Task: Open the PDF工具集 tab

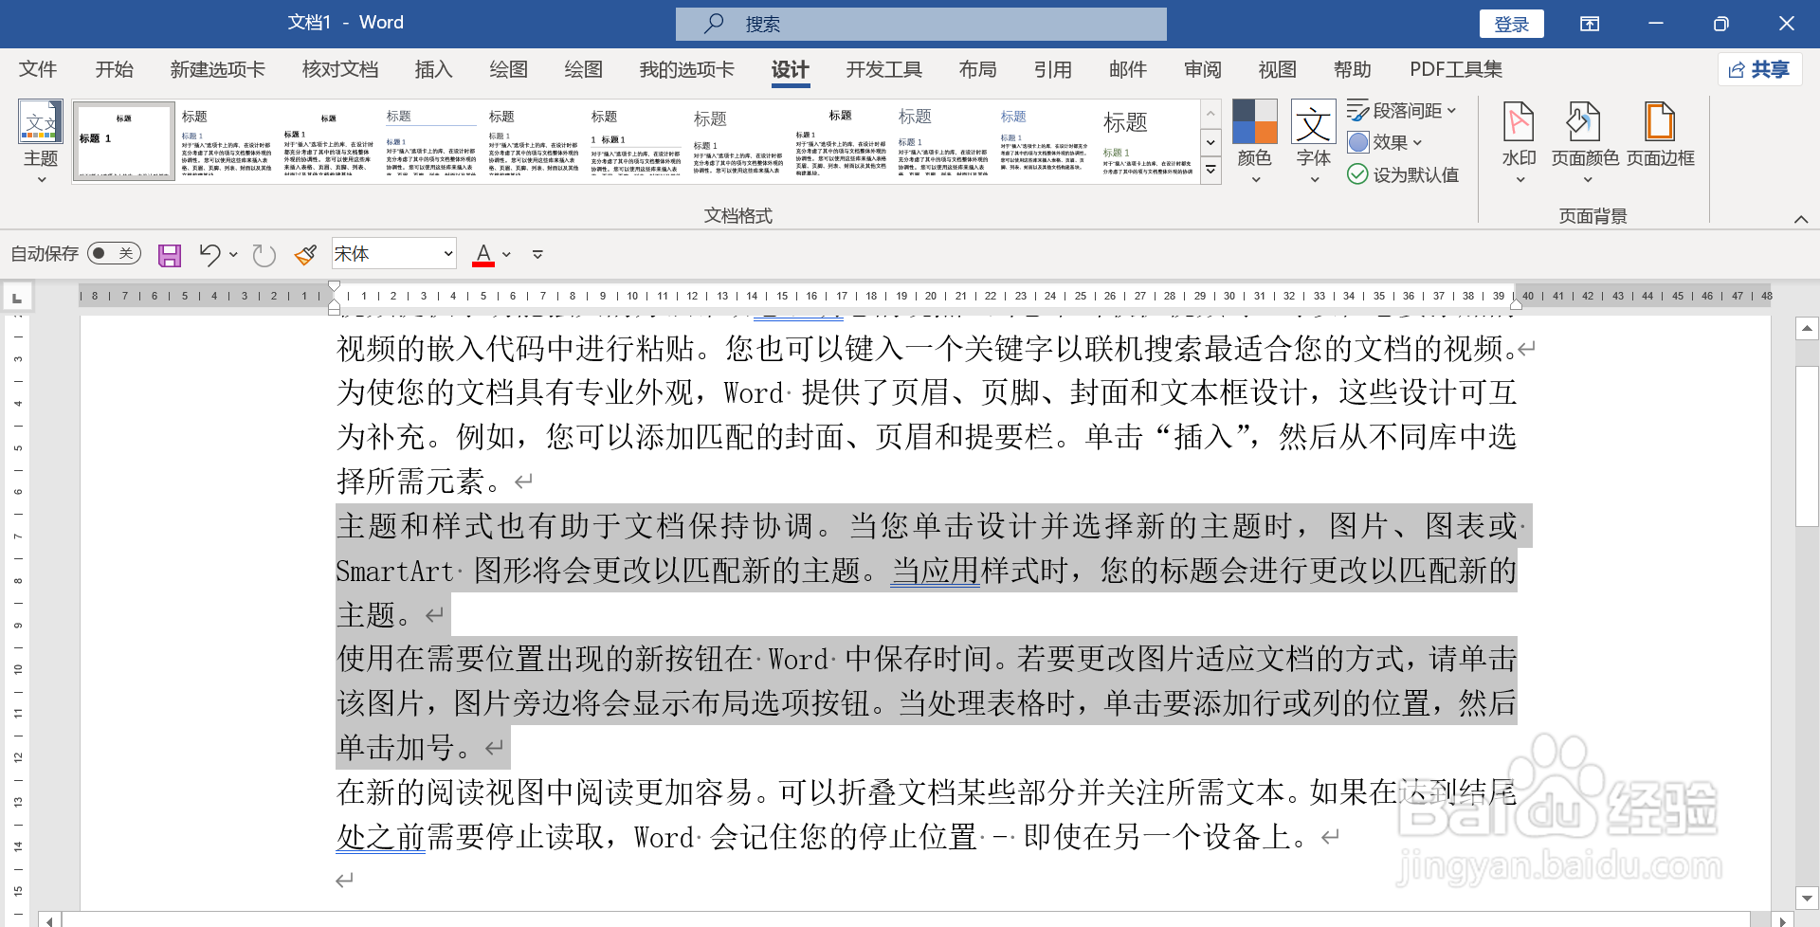Action: click(1456, 69)
